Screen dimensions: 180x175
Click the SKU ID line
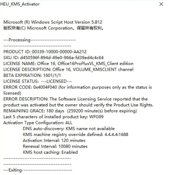click(x=53, y=58)
